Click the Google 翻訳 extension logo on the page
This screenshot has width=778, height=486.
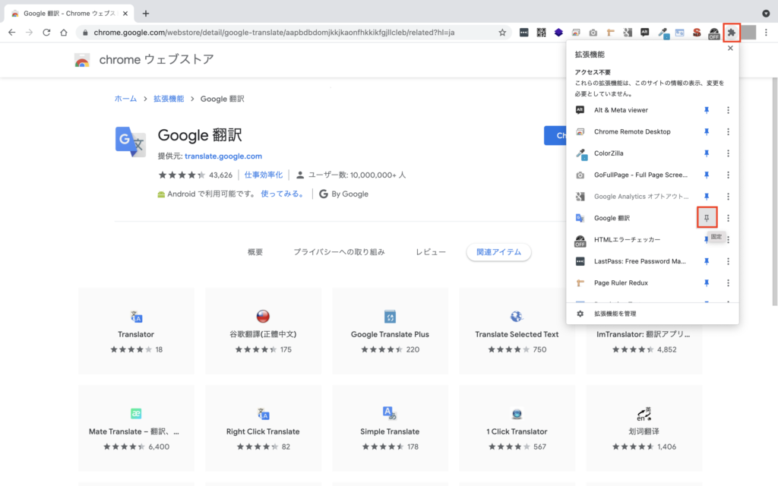click(131, 141)
